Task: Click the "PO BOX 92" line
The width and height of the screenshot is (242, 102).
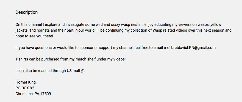Action: (x=25, y=88)
